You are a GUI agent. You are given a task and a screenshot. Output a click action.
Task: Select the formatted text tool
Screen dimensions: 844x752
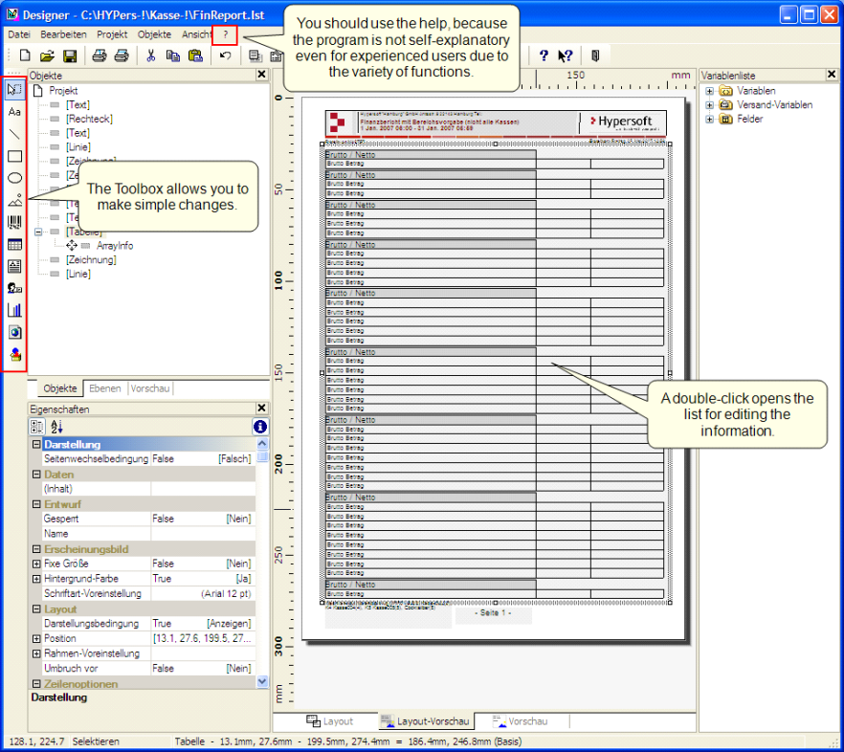point(14,267)
